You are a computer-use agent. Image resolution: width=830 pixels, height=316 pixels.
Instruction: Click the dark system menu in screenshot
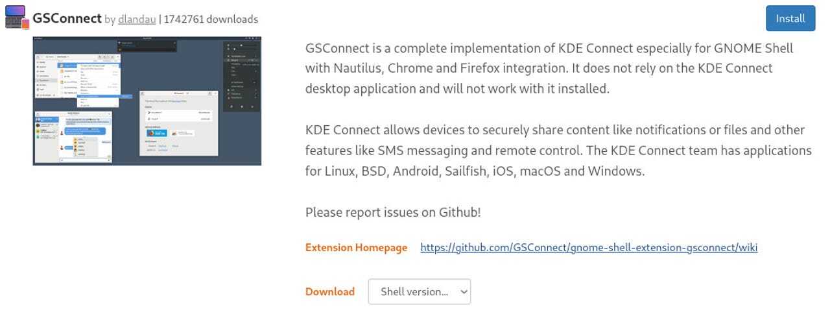(x=241, y=76)
